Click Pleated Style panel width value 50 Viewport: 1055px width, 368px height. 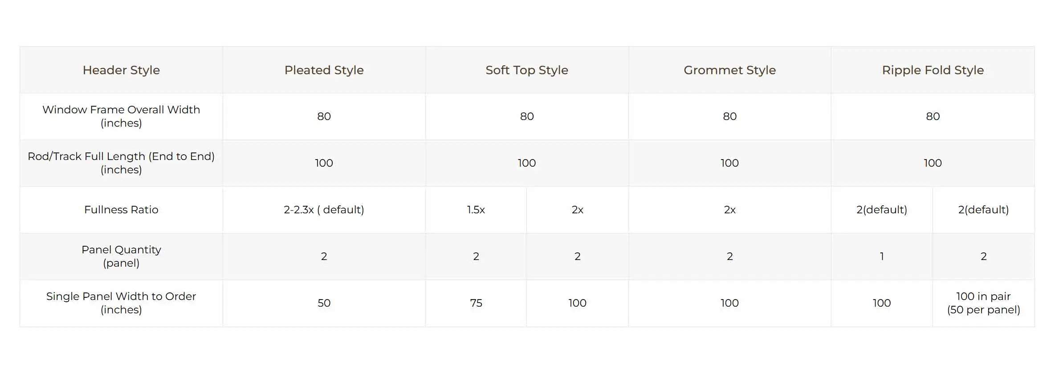[324, 303]
